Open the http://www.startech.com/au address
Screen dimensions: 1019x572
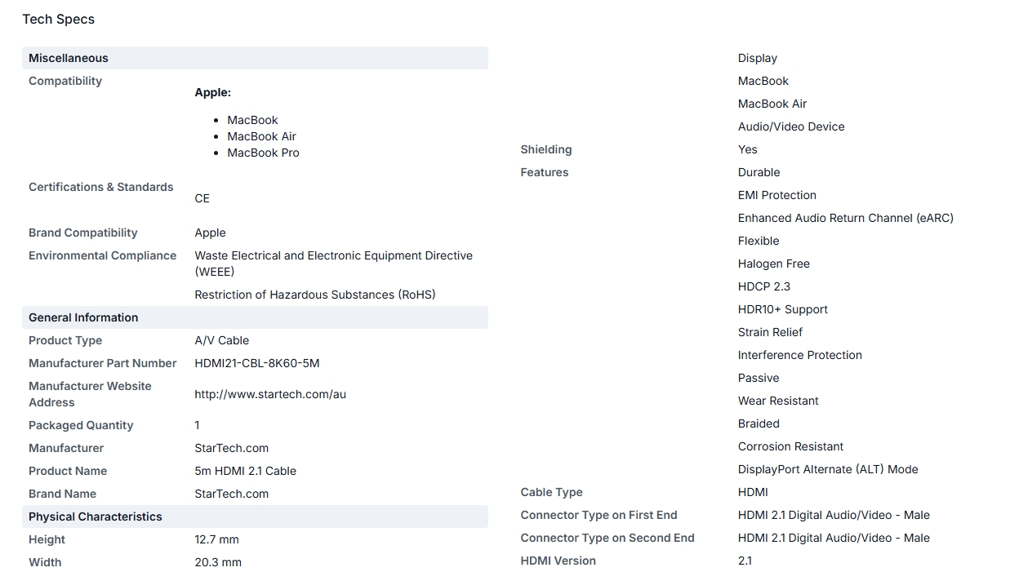(x=270, y=394)
